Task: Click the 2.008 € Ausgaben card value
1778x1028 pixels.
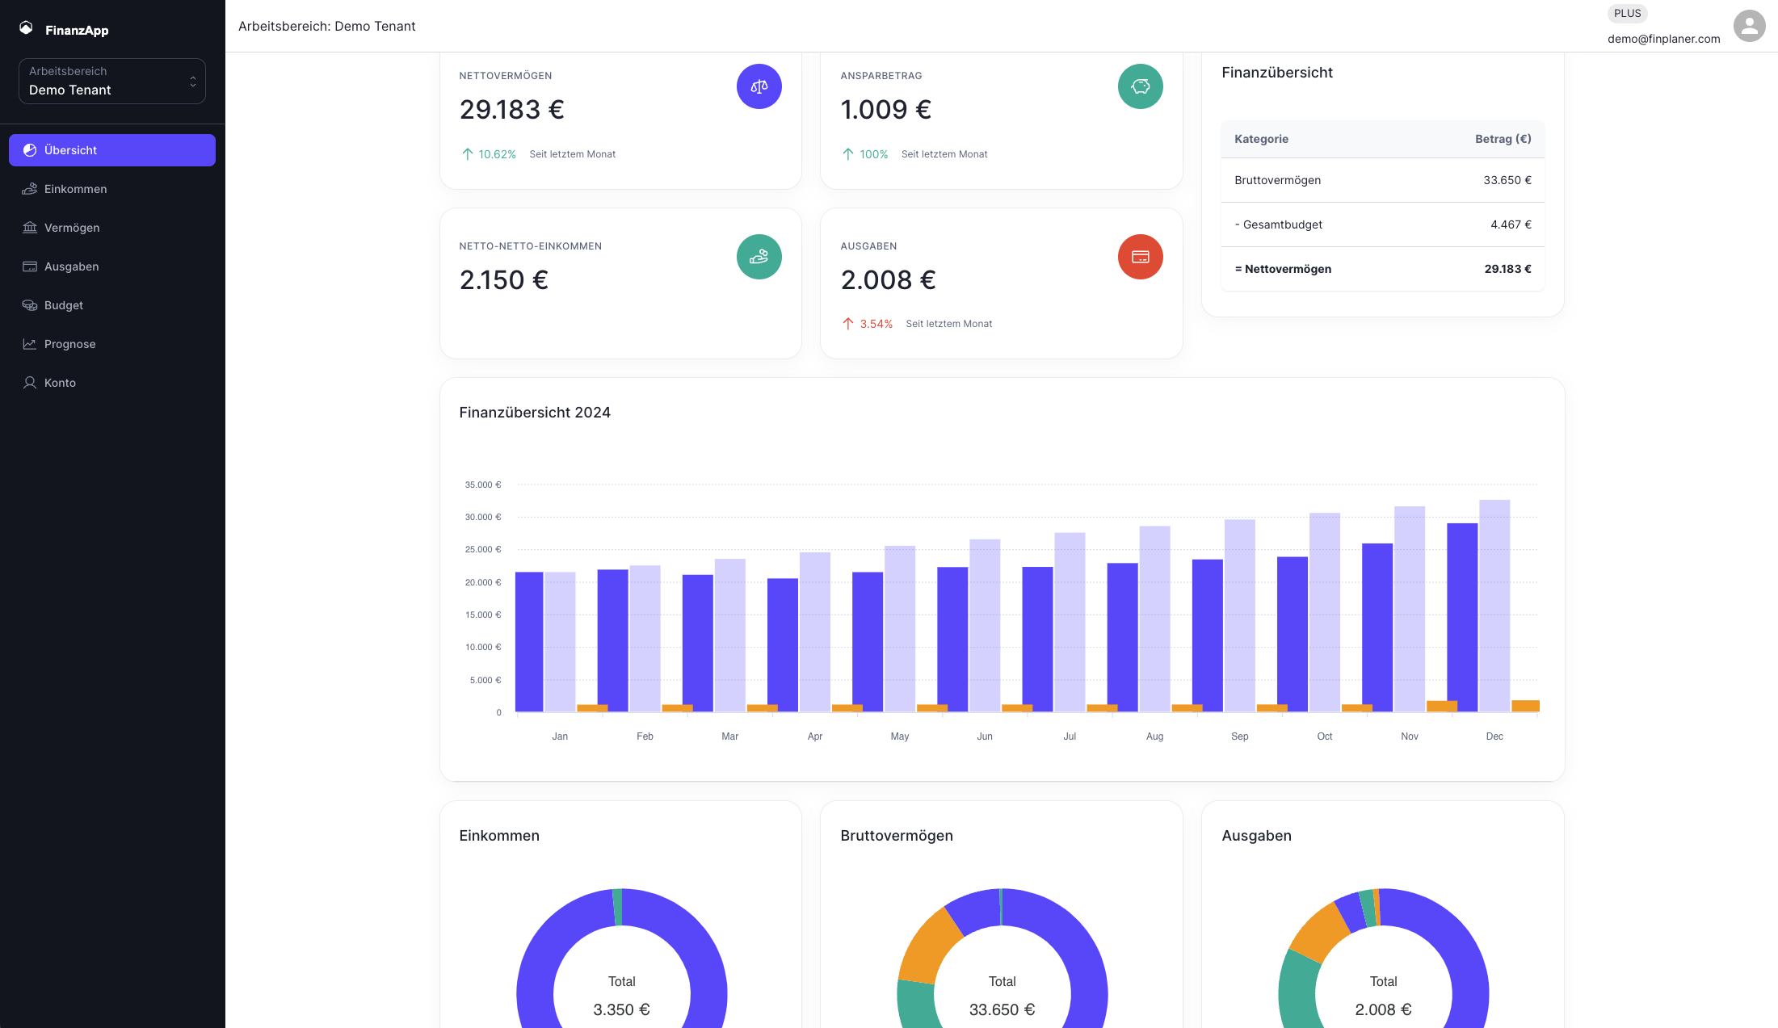Action: (x=888, y=280)
